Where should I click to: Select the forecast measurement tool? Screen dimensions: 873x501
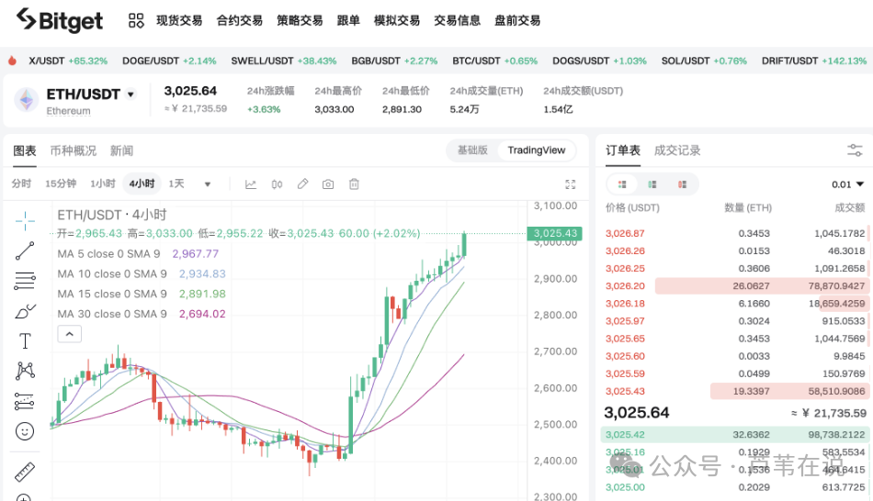[x=25, y=401]
